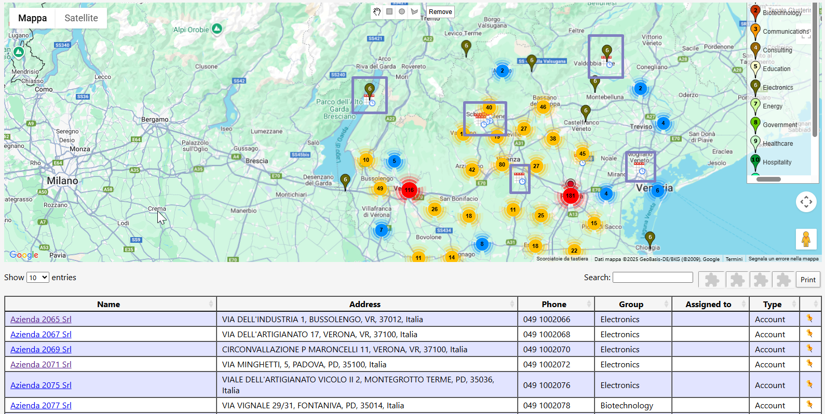Image resolution: width=825 pixels, height=414 pixels.
Task: Click the map camera controls icon
Action: click(806, 202)
